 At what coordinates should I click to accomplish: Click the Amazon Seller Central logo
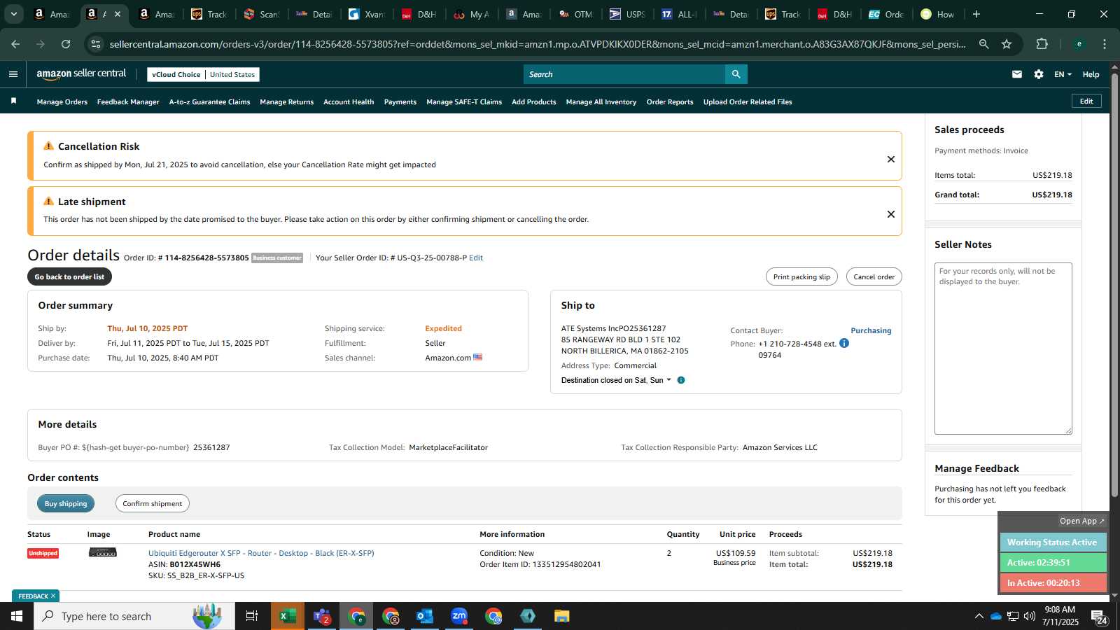coord(81,74)
